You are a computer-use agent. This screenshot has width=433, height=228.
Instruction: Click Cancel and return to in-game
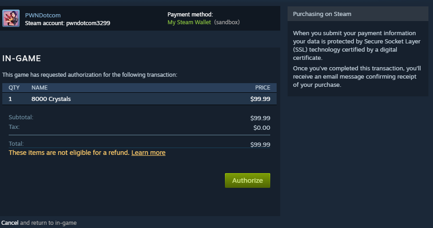(x=10, y=223)
